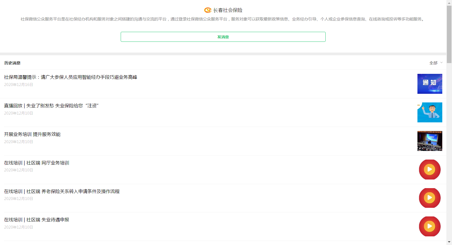
Task: Open 在线培训 失业待遇申报 article
Action: [x=36, y=220]
